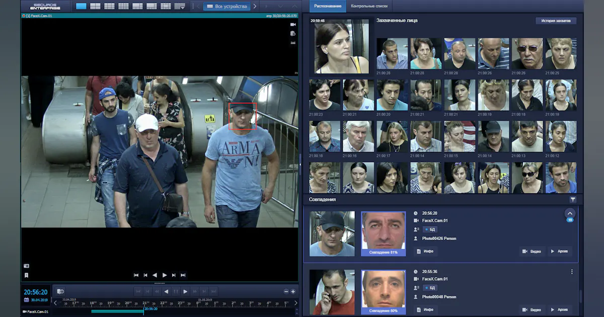Go to next device group arrow

[255, 6]
